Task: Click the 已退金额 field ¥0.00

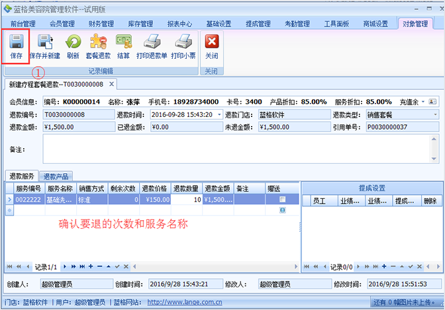Action: click(x=187, y=127)
